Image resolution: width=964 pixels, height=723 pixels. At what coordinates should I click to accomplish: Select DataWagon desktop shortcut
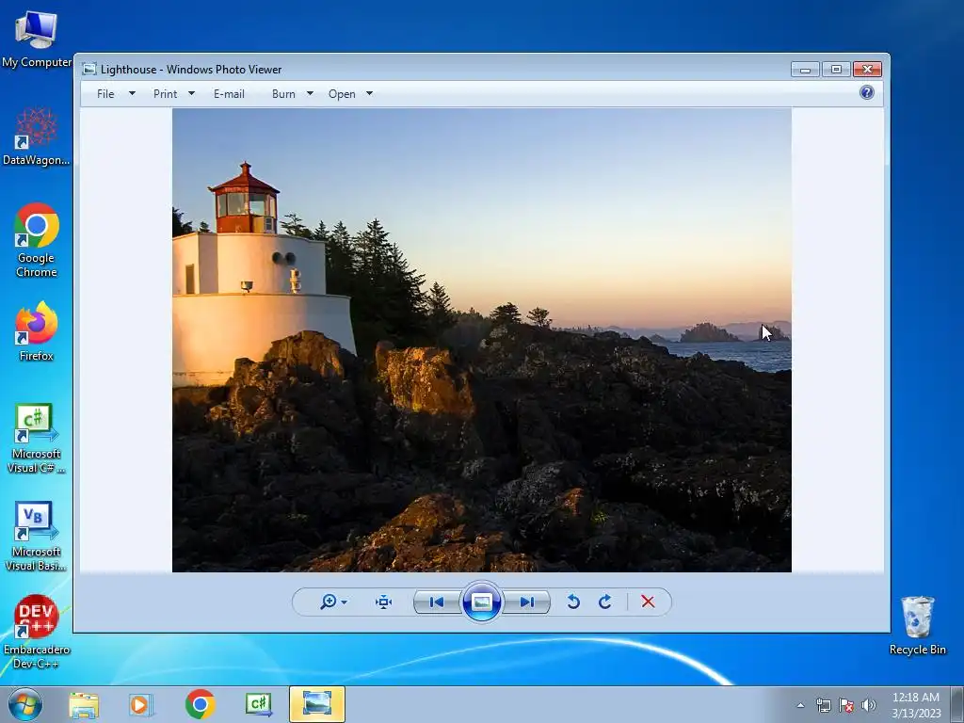pos(37,137)
